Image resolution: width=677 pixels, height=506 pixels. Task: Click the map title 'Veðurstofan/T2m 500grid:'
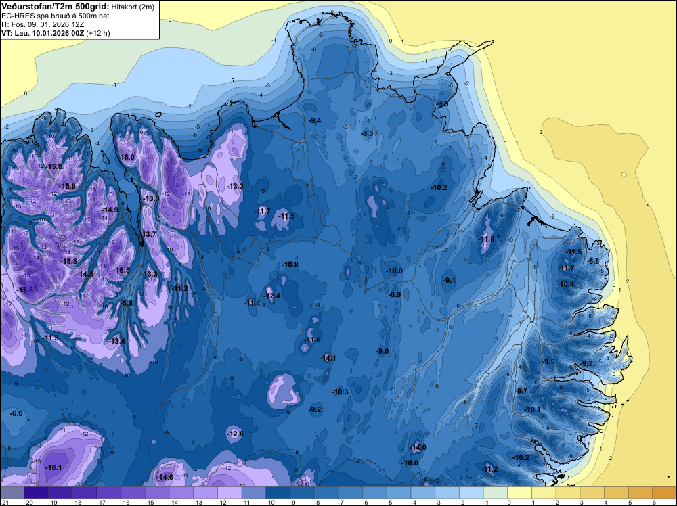(x=56, y=6)
